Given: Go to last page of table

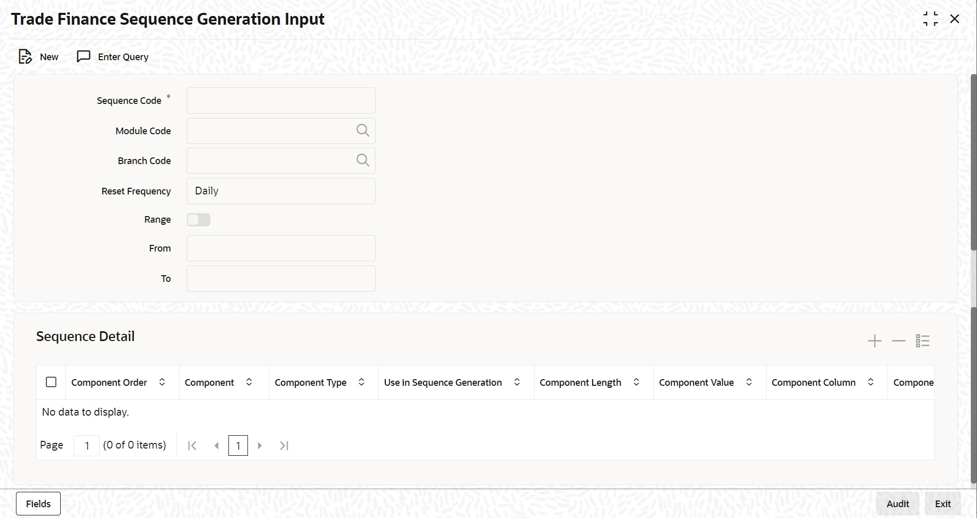Looking at the screenshot, I should [284, 445].
